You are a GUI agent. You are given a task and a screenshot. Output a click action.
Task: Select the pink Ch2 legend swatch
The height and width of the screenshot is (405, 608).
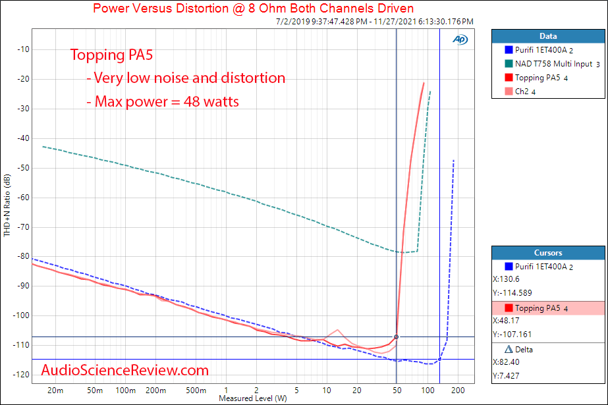[509, 92]
